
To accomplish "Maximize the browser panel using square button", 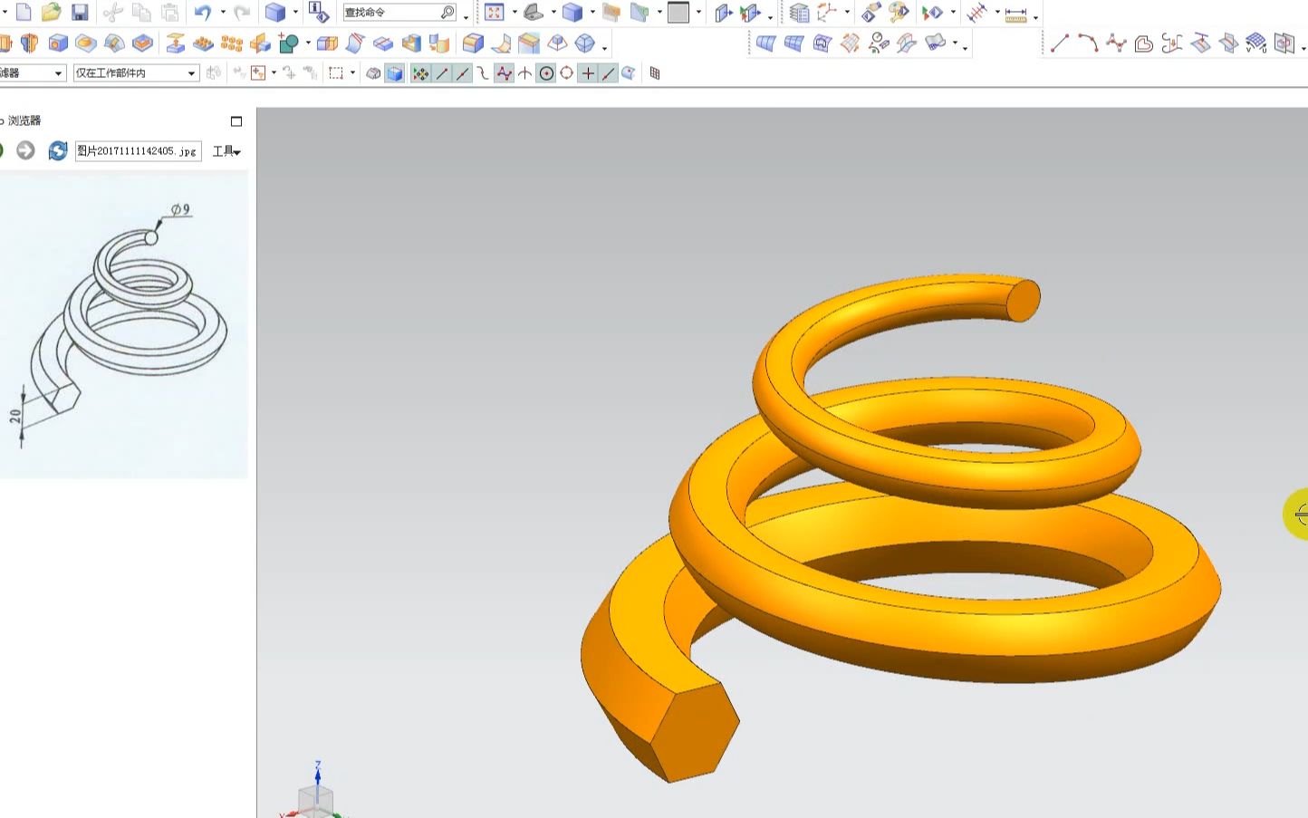I will pos(236,121).
